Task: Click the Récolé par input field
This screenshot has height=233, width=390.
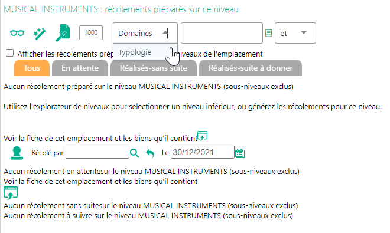Action: point(97,152)
